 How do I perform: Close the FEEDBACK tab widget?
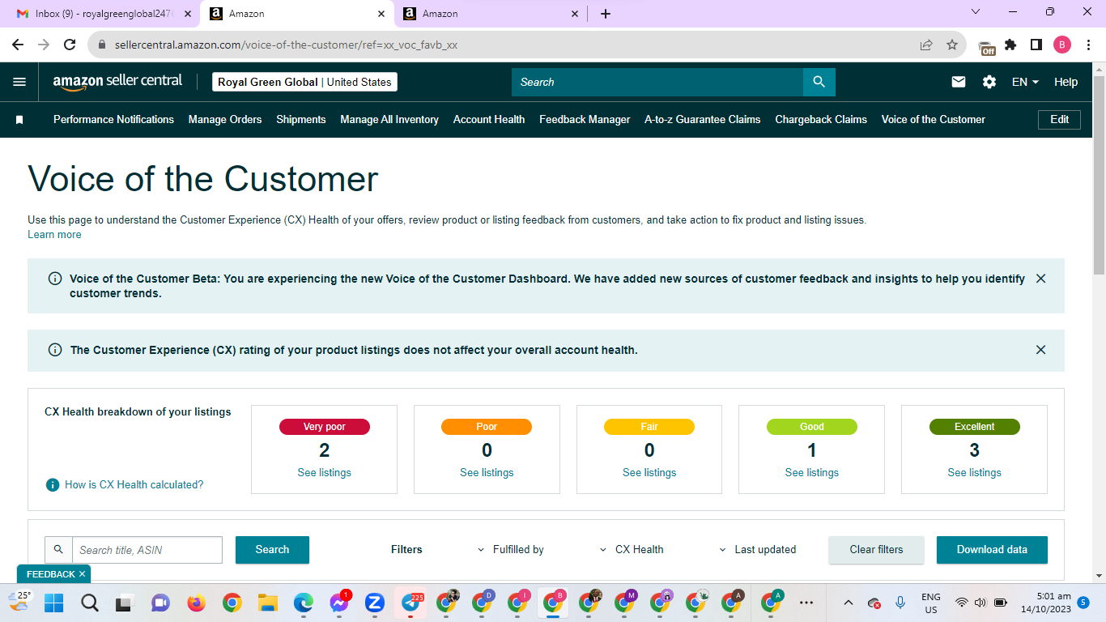click(x=82, y=574)
